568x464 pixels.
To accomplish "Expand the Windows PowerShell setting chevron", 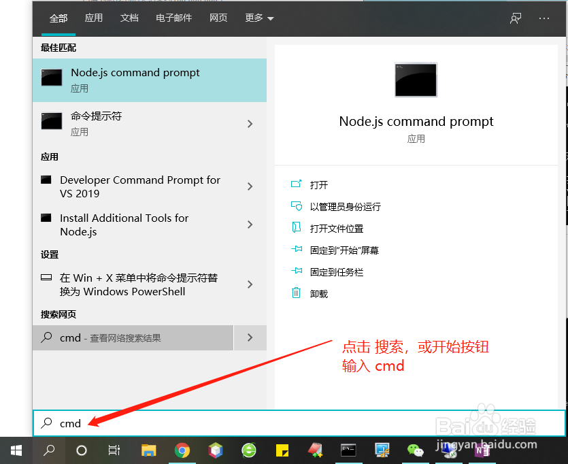I will click(250, 284).
